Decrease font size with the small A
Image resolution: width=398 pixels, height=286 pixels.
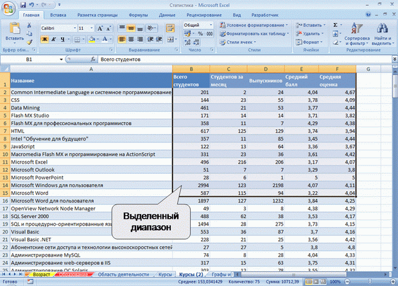108,28
